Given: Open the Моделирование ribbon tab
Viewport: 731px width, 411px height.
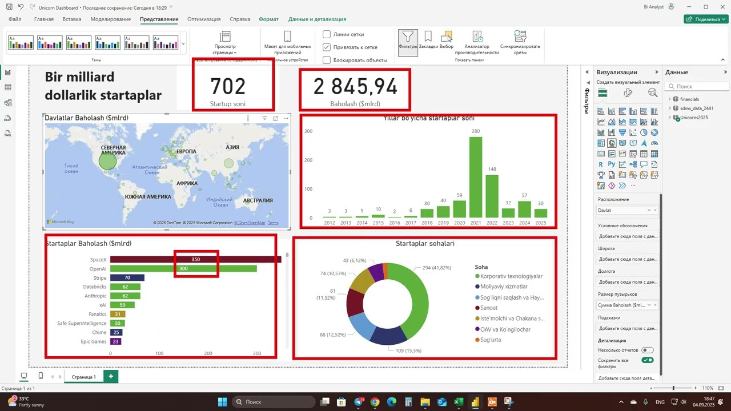Looking at the screenshot, I should (110, 19).
